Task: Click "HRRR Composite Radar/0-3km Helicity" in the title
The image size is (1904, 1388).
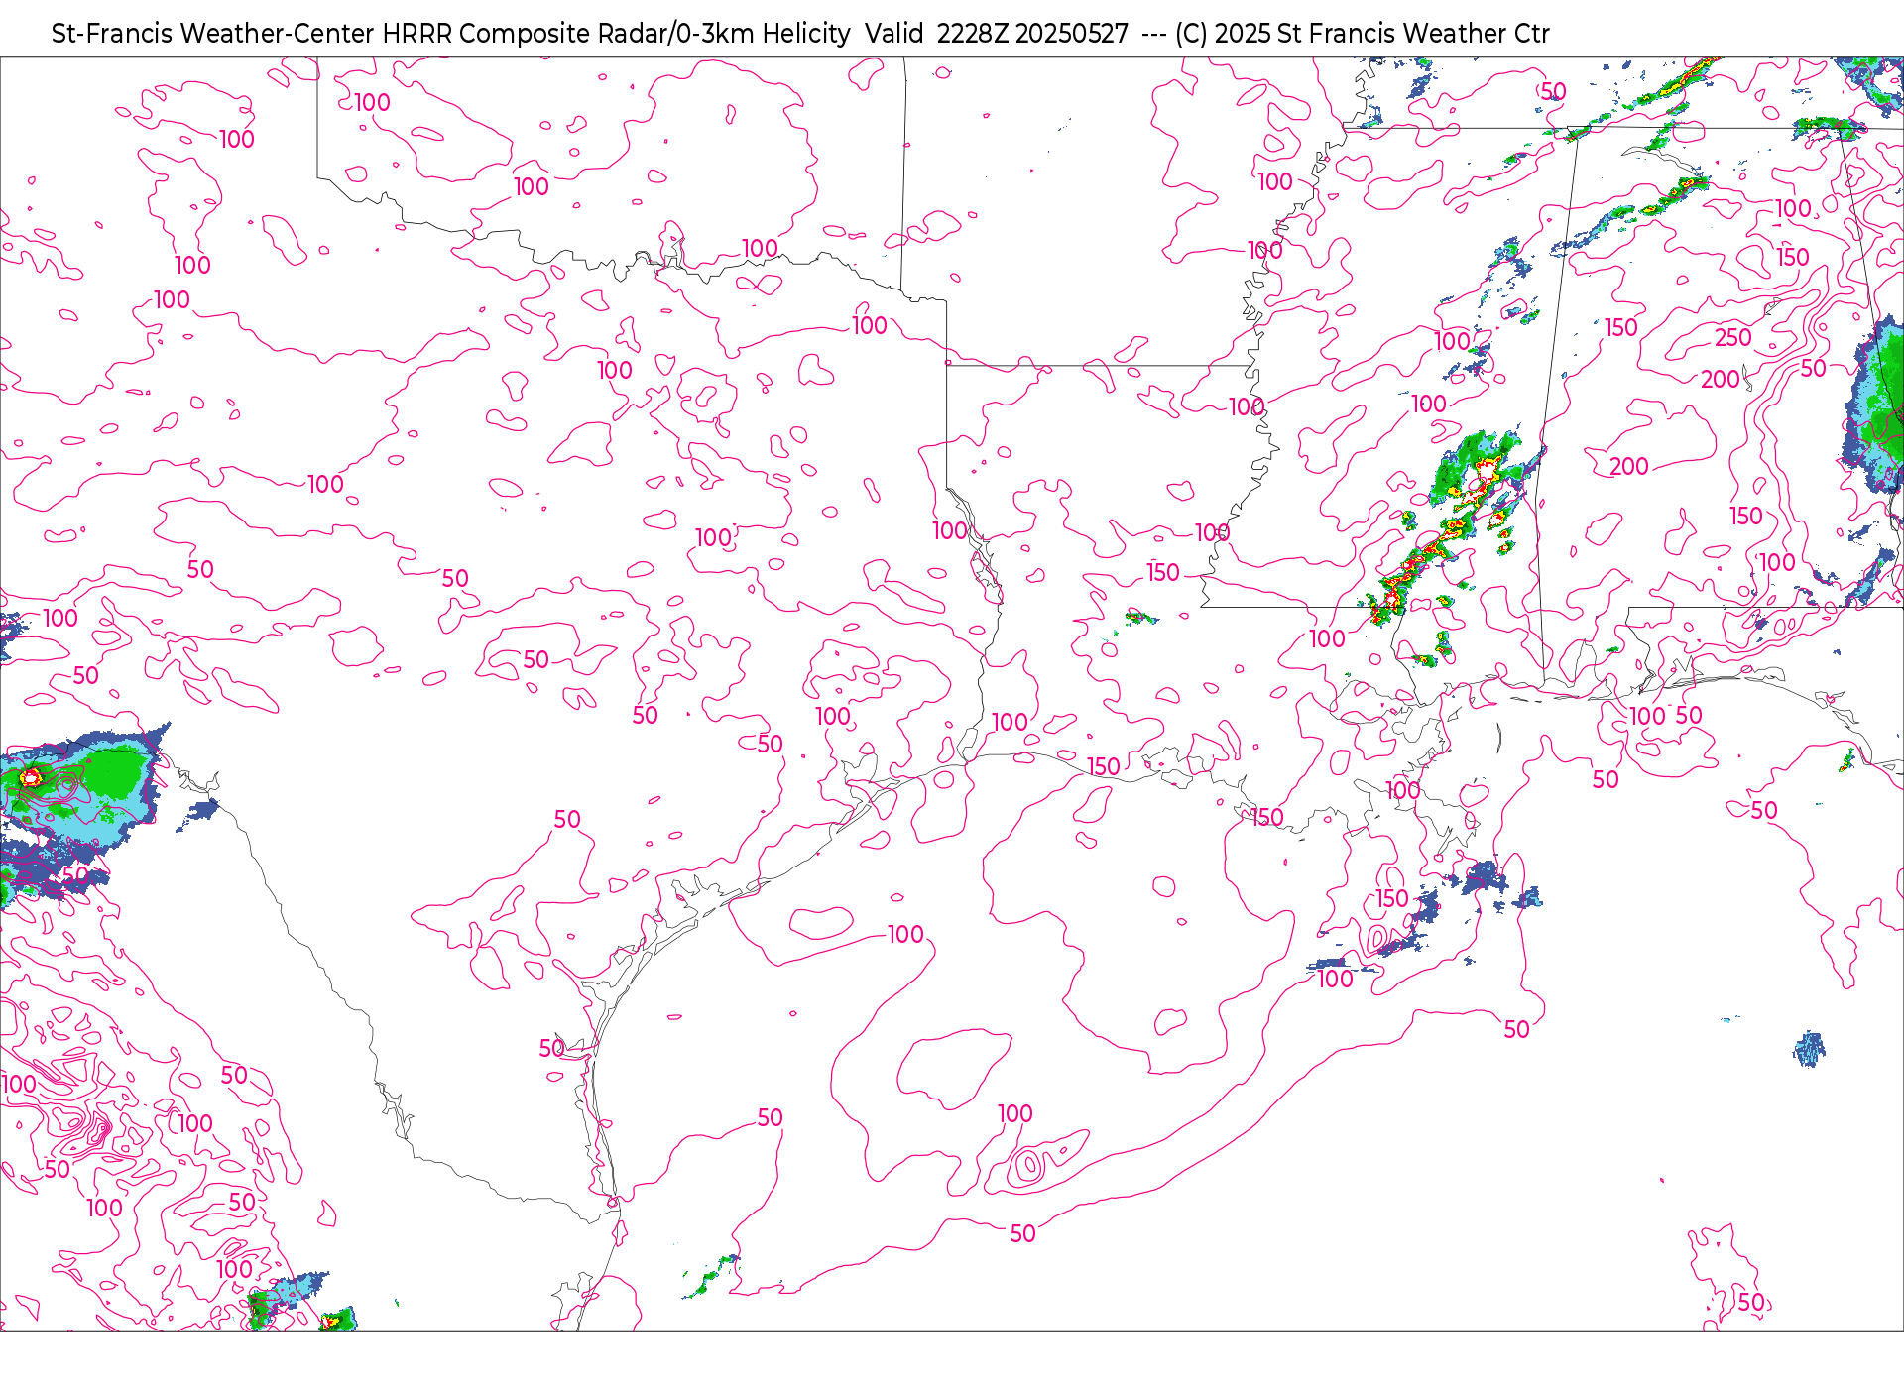Action: tap(617, 34)
